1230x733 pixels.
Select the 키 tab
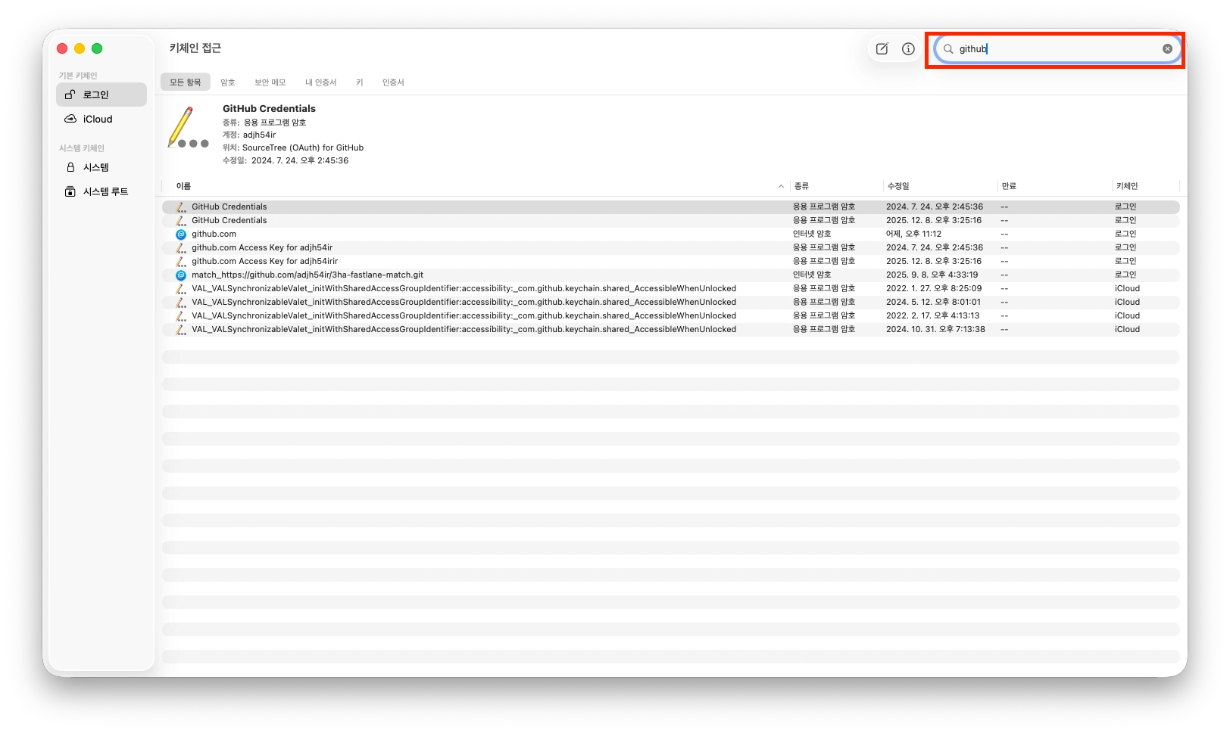pyautogui.click(x=360, y=82)
